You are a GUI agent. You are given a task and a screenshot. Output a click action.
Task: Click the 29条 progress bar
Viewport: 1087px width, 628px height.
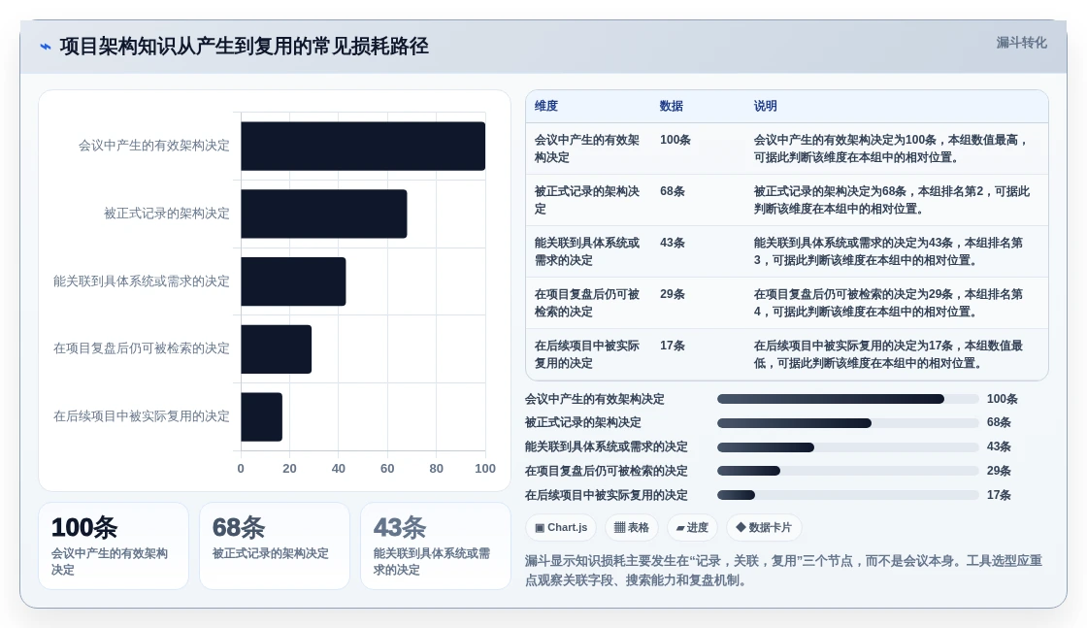848,472
